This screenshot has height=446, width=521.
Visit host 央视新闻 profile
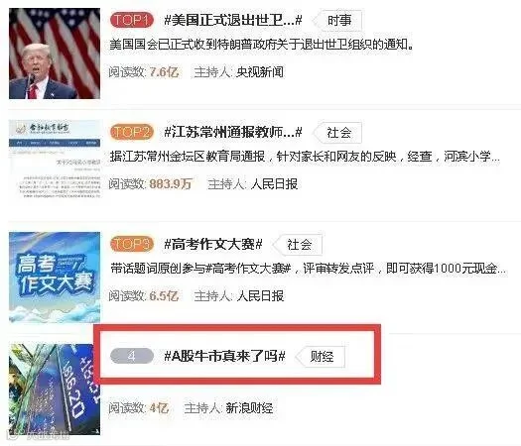point(259,72)
